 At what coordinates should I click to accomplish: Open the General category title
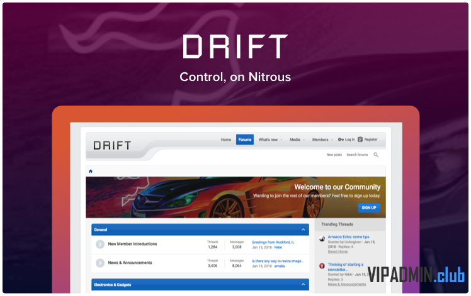(100, 230)
